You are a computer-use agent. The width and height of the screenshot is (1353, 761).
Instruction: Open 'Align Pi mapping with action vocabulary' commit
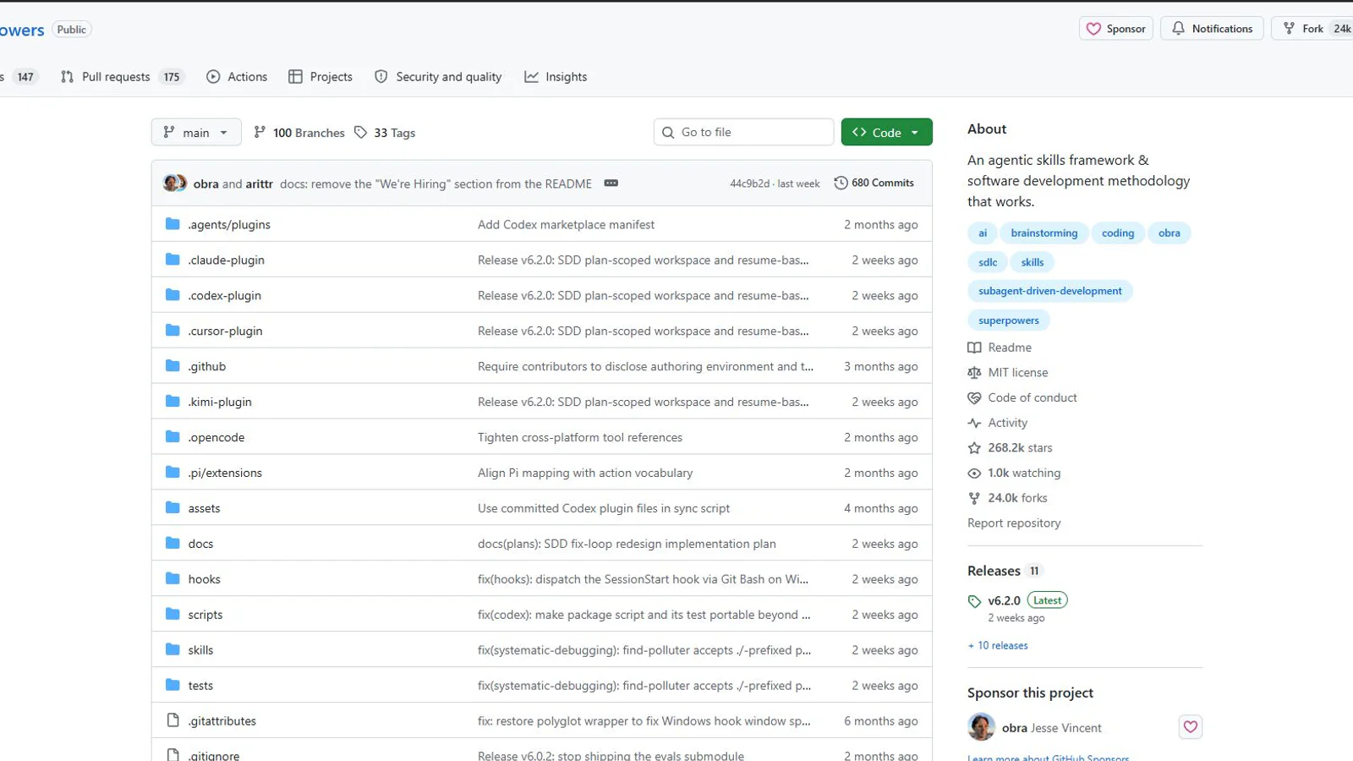[x=585, y=473]
